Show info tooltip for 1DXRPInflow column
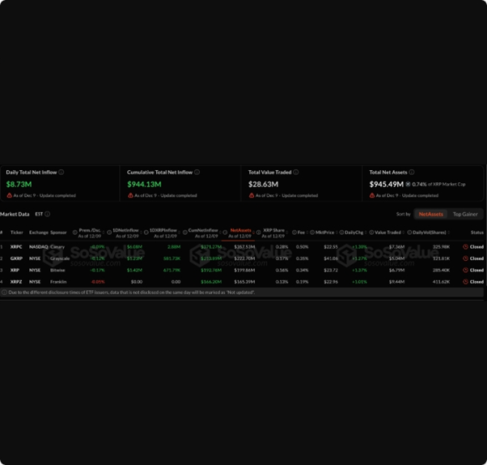 (146, 232)
